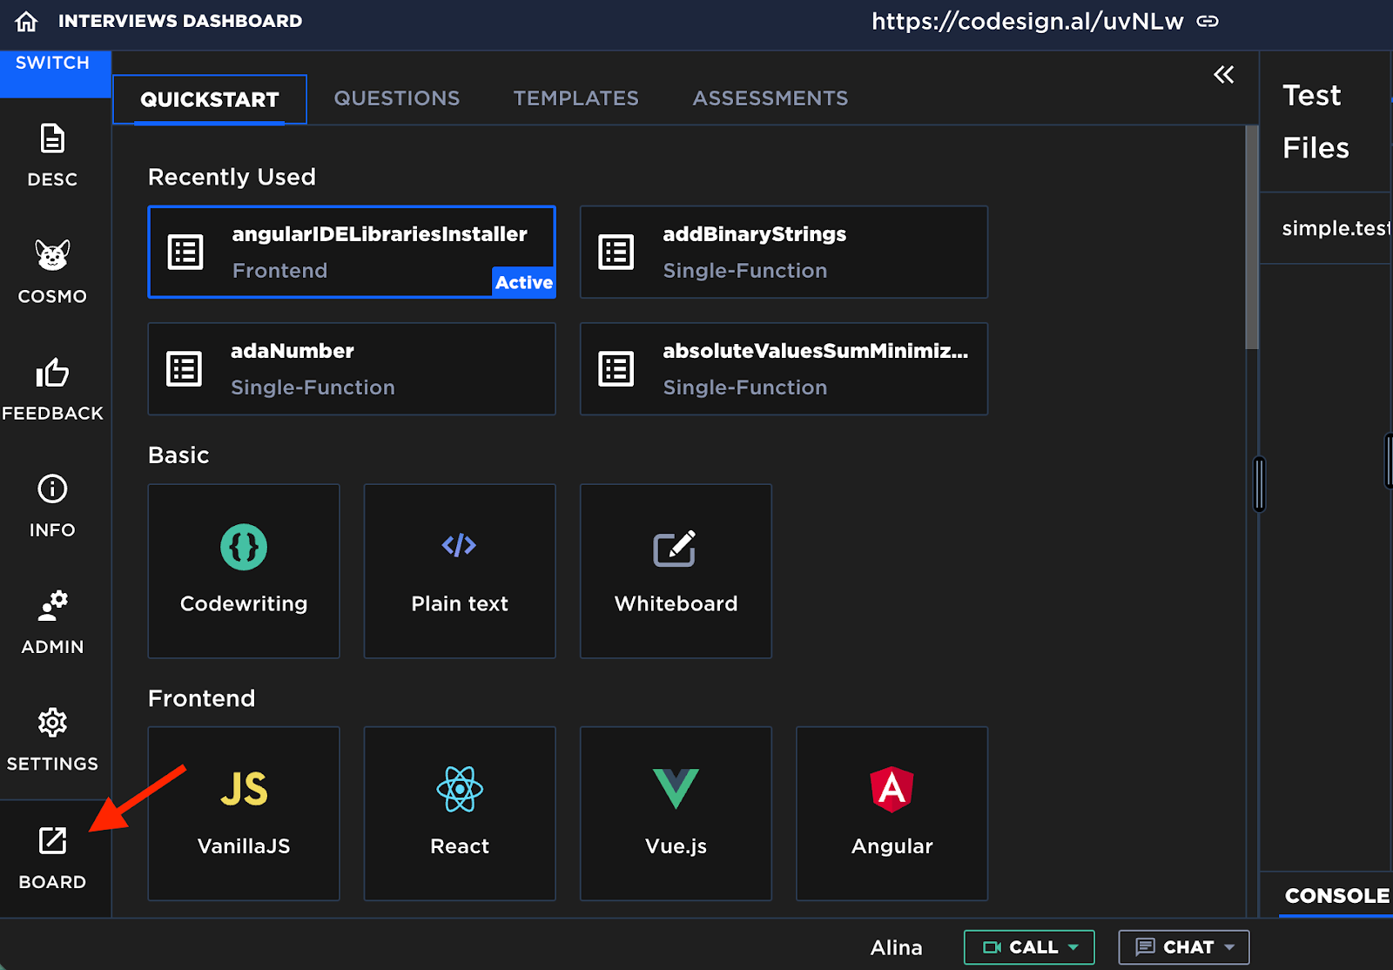Collapse the quickstart panel with double chevron

point(1223,75)
